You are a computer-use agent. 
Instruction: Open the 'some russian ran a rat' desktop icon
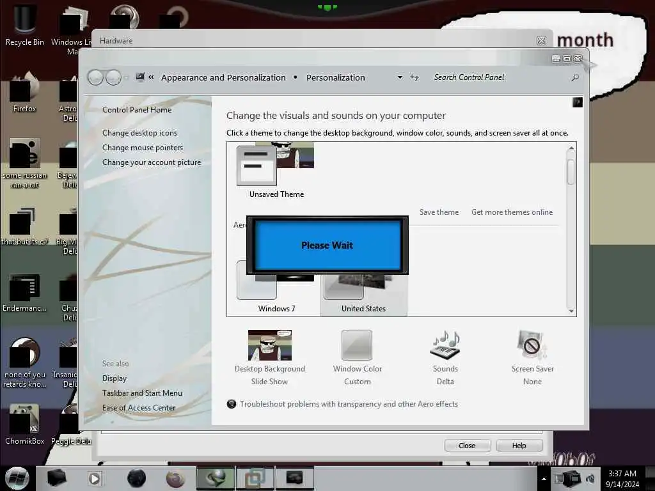pos(25,163)
